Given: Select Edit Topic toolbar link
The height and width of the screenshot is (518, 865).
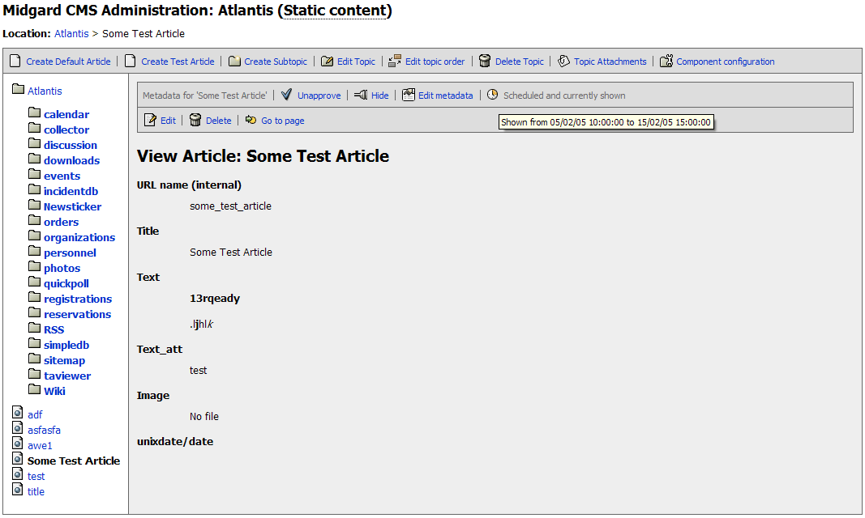Looking at the screenshot, I should (x=357, y=62).
